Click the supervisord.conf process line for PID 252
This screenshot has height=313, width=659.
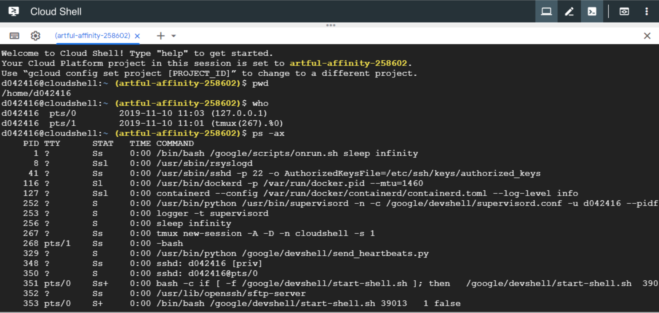[341, 203]
